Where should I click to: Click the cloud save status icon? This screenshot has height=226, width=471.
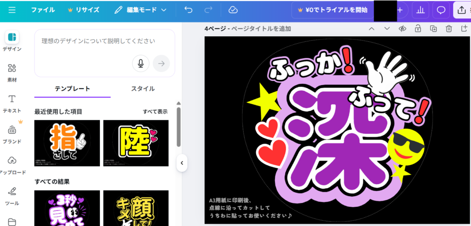[x=233, y=10]
